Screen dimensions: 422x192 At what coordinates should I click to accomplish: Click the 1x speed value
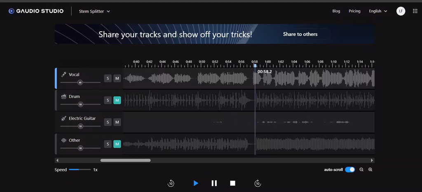[95, 170]
